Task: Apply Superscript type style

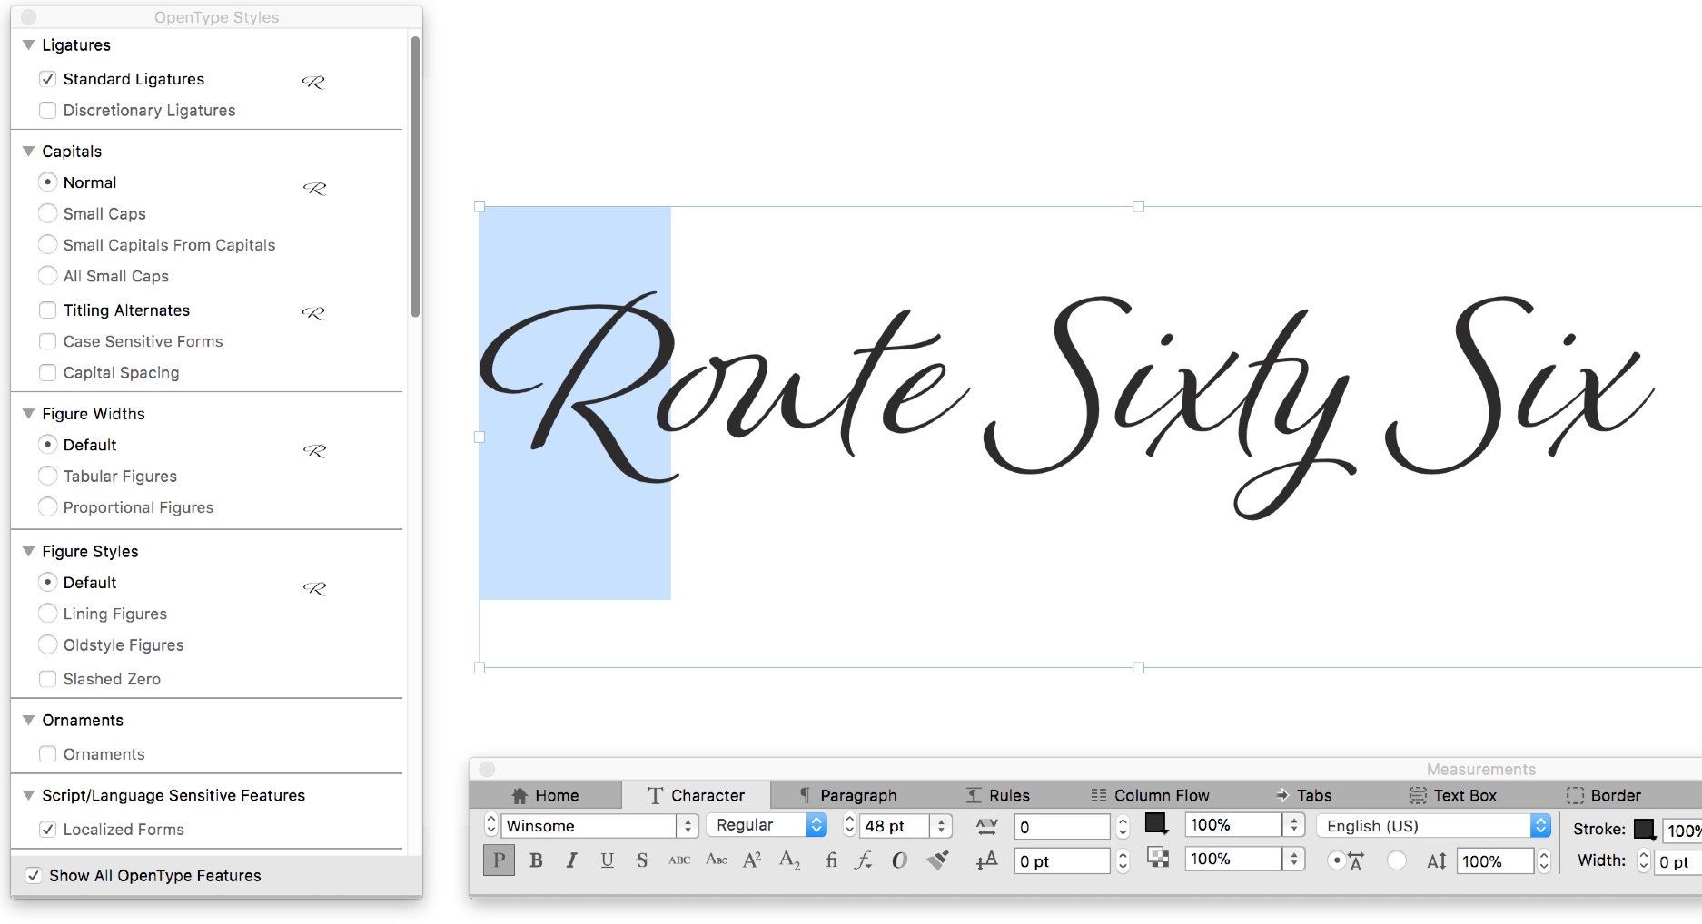Action: coord(752,860)
